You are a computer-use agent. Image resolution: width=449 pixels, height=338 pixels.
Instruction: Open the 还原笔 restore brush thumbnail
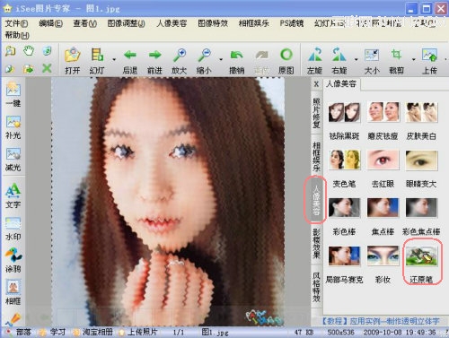coord(421,256)
